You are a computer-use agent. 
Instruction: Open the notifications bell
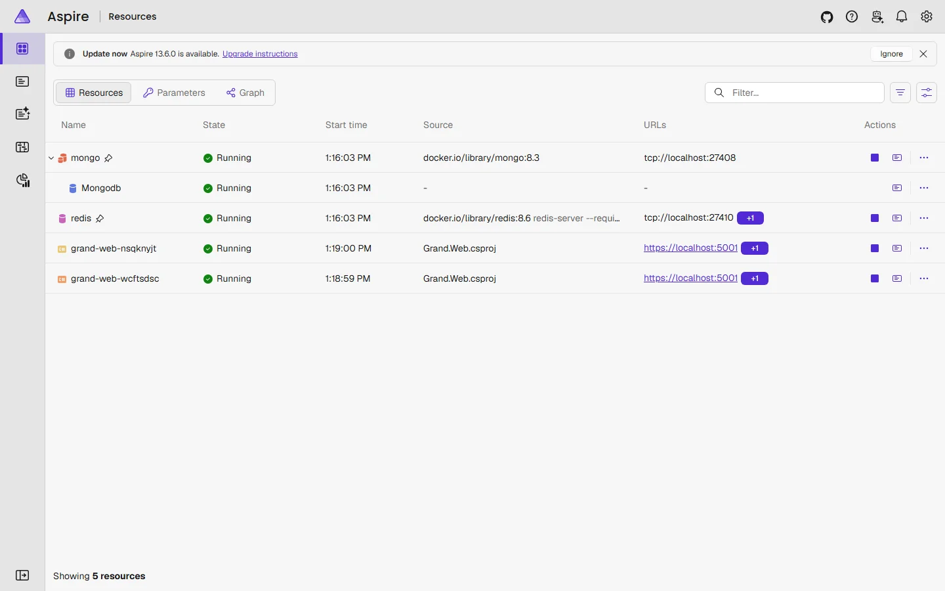click(x=902, y=17)
